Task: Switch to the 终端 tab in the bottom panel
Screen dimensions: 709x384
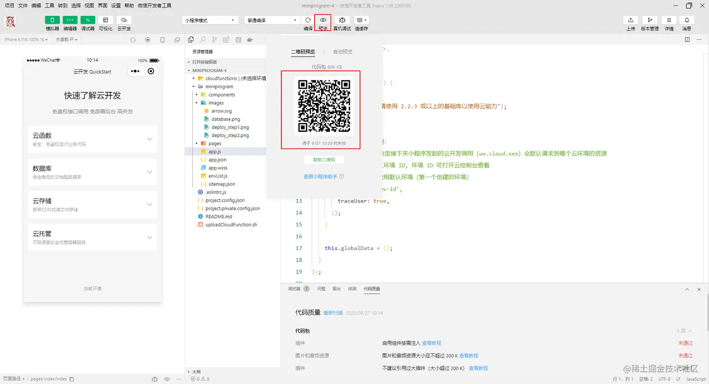Action: pyautogui.click(x=352, y=289)
